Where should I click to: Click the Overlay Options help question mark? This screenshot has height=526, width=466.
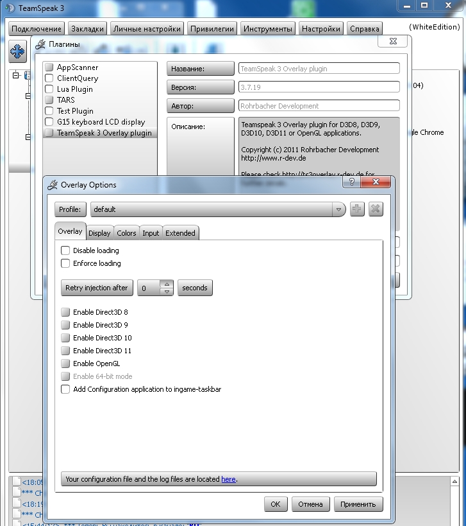(352, 182)
